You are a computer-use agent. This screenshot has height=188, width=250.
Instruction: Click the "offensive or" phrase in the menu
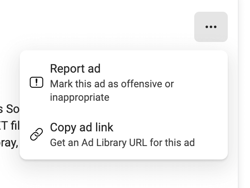click(147, 84)
